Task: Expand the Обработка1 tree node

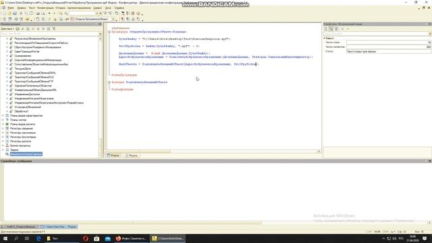Action: click(7, 111)
